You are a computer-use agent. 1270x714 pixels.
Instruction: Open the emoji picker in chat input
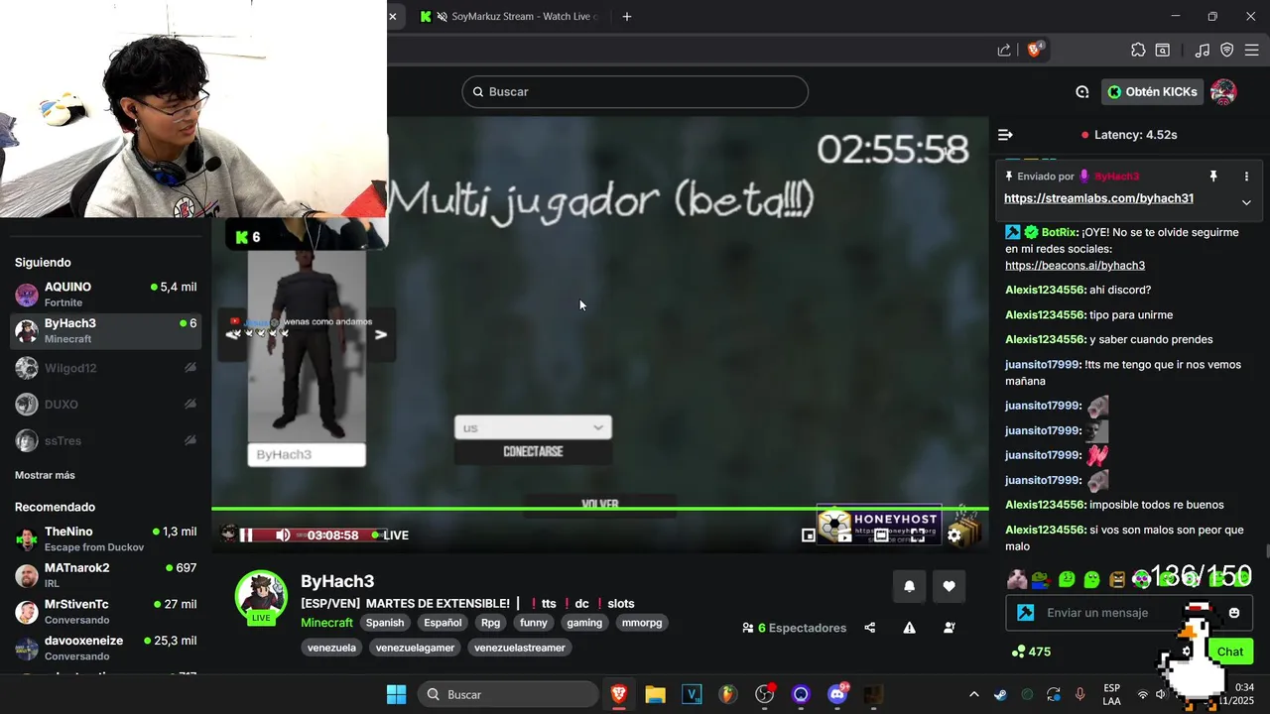(1234, 613)
